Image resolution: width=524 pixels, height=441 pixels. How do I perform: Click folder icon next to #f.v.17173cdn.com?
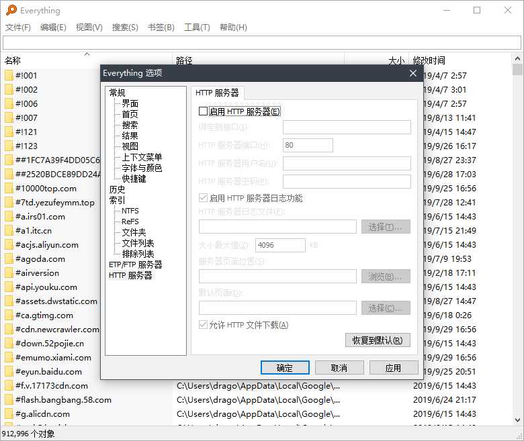tap(9, 385)
